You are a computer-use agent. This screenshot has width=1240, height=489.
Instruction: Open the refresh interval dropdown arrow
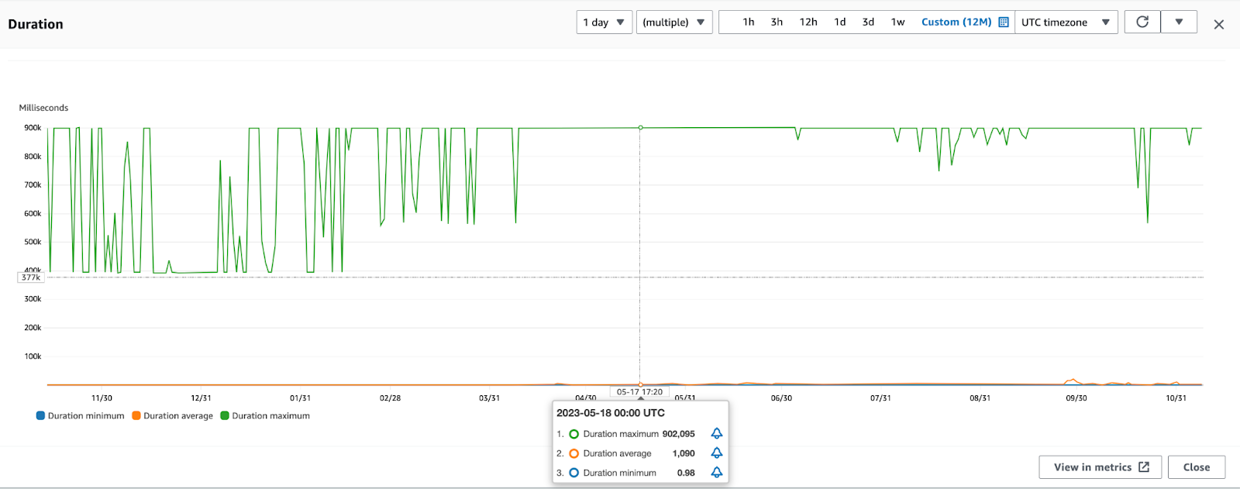click(x=1179, y=22)
